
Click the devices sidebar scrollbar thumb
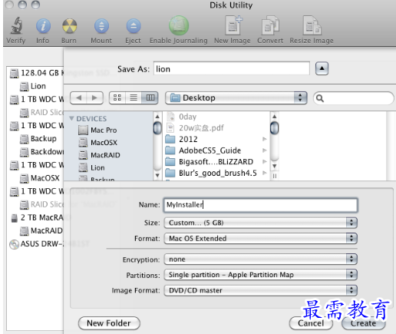(x=157, y=128)
